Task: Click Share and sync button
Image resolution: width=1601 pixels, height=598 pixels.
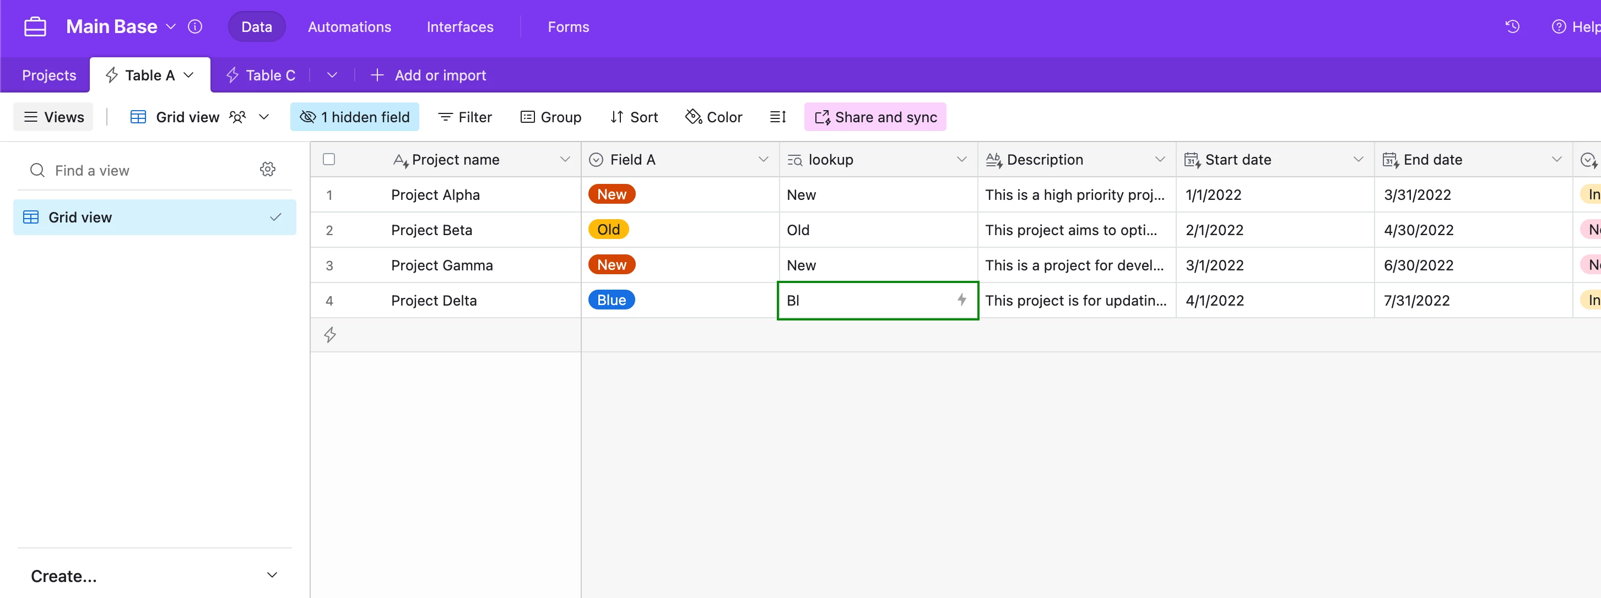Action: (875, 117)
